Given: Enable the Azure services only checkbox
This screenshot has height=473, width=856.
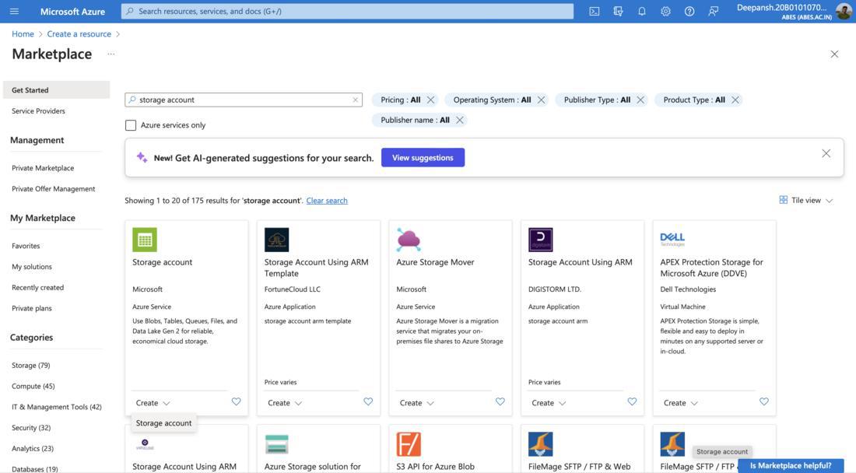Looking at the screenshot, I should [x=131, y=125].
